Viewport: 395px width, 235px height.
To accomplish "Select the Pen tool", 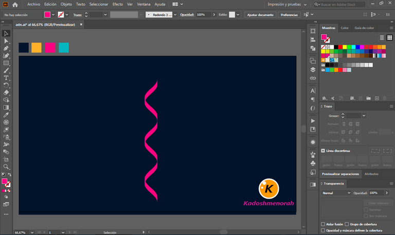I will 6,48.
